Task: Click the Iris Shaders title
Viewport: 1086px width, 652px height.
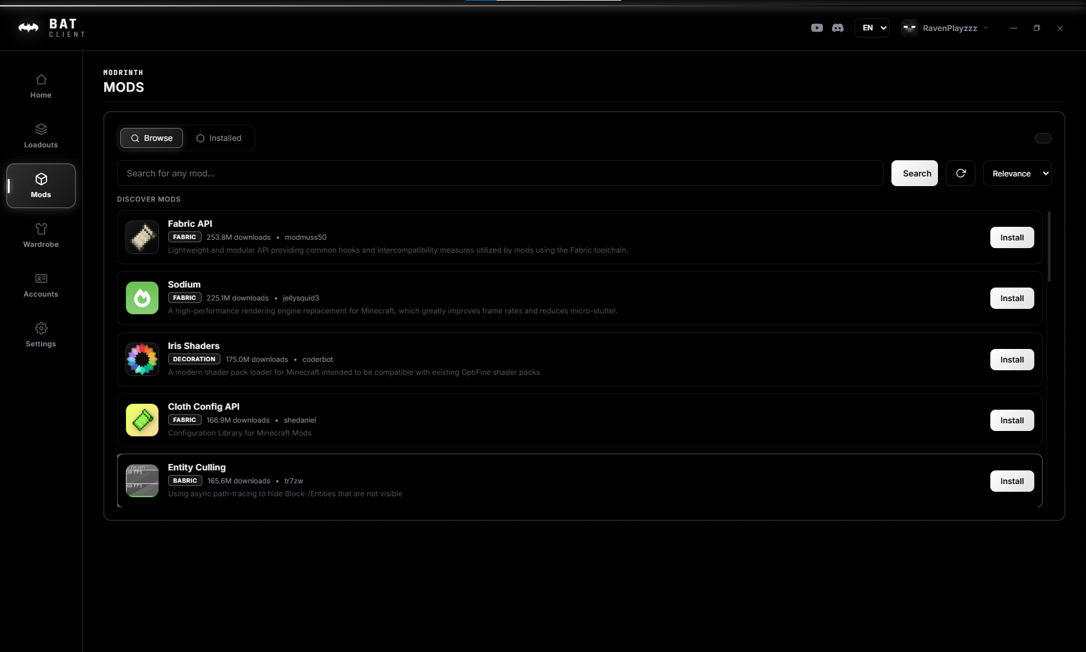Action: coord(194,346)
